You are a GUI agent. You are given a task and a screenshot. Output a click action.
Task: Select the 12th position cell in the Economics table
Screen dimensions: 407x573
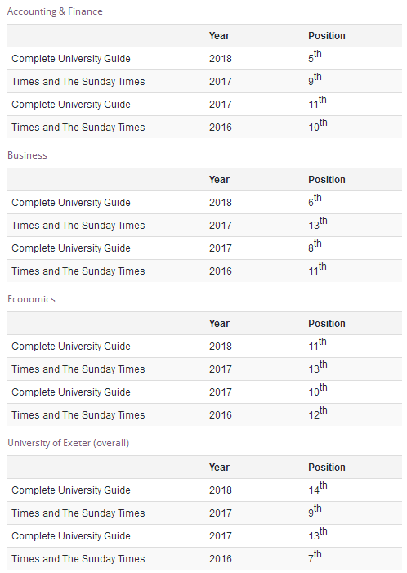tap(317, 413)
